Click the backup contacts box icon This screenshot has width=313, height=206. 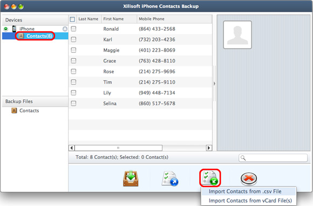coord(131,178)
